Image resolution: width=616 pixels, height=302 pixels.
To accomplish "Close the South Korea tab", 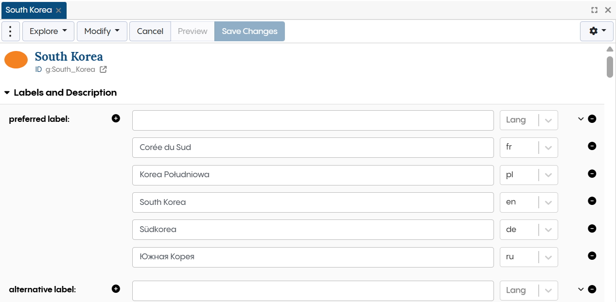I will click(x=59, y=10).
